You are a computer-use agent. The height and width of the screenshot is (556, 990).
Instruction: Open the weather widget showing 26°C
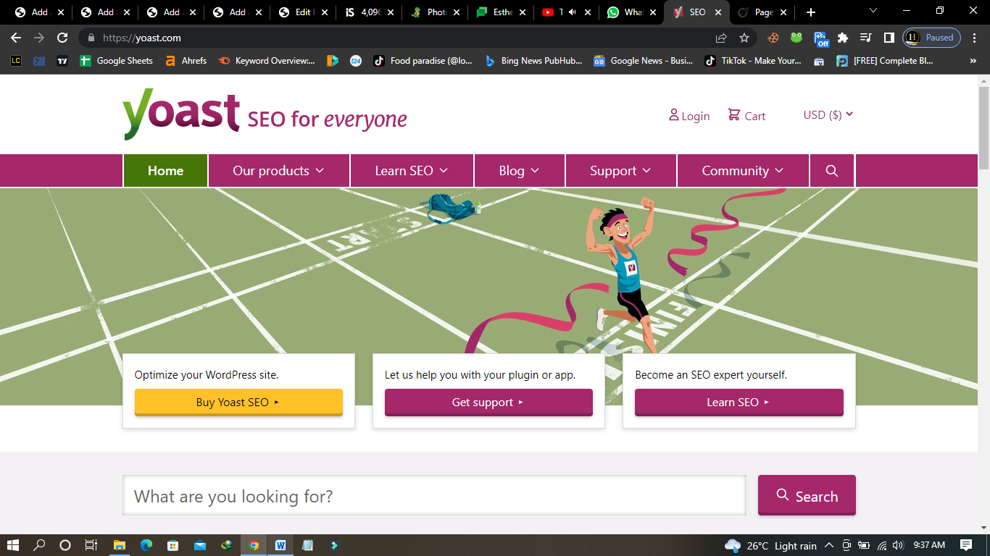pos(770,545)
